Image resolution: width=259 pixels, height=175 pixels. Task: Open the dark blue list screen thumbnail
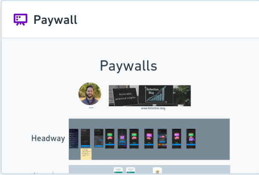tap(74, 139)
